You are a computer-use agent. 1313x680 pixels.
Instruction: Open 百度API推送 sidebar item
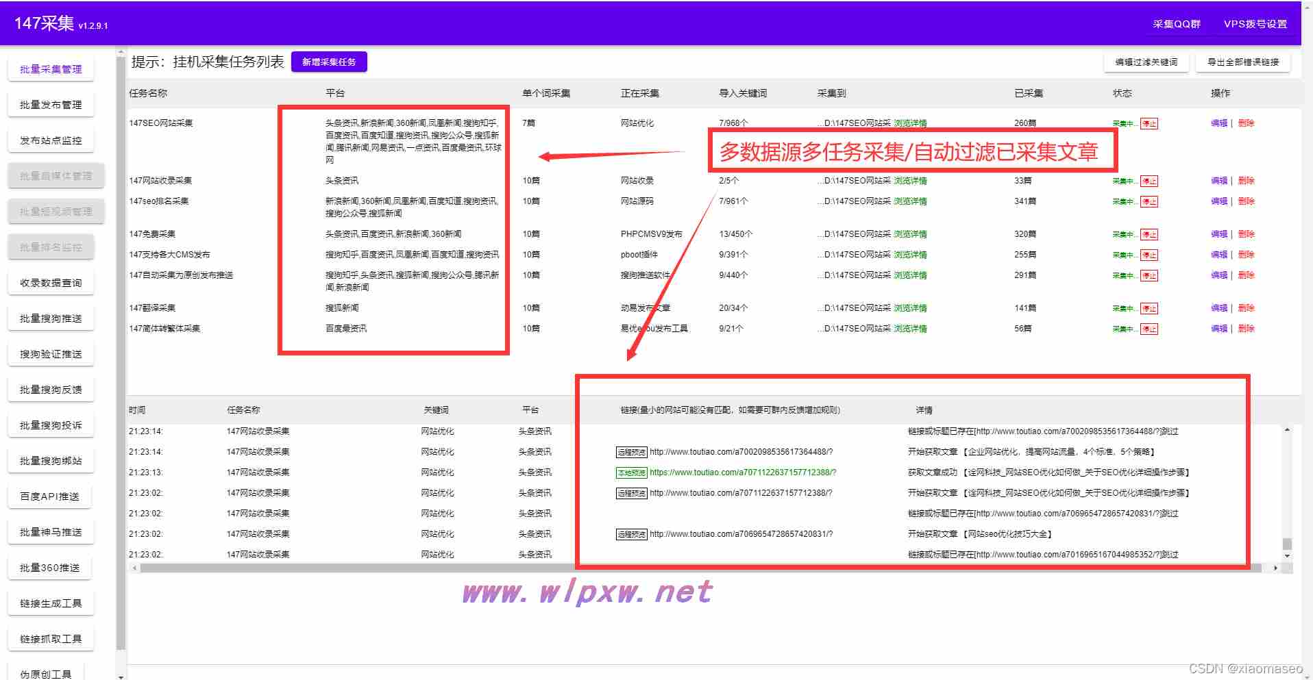click(x=51, y=496)
